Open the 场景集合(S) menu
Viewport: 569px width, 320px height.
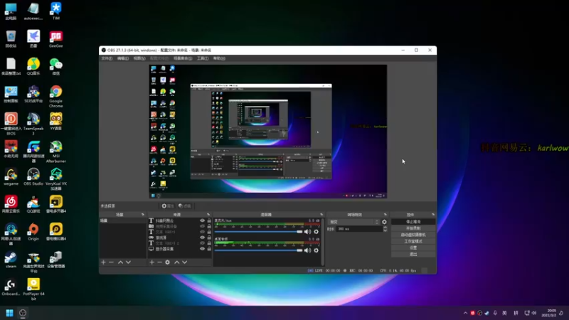[183, 58]
